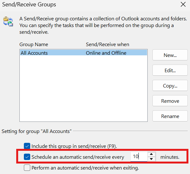Click the minutes input field showing 10
The image size is (190, 174).
coord(139,157)
